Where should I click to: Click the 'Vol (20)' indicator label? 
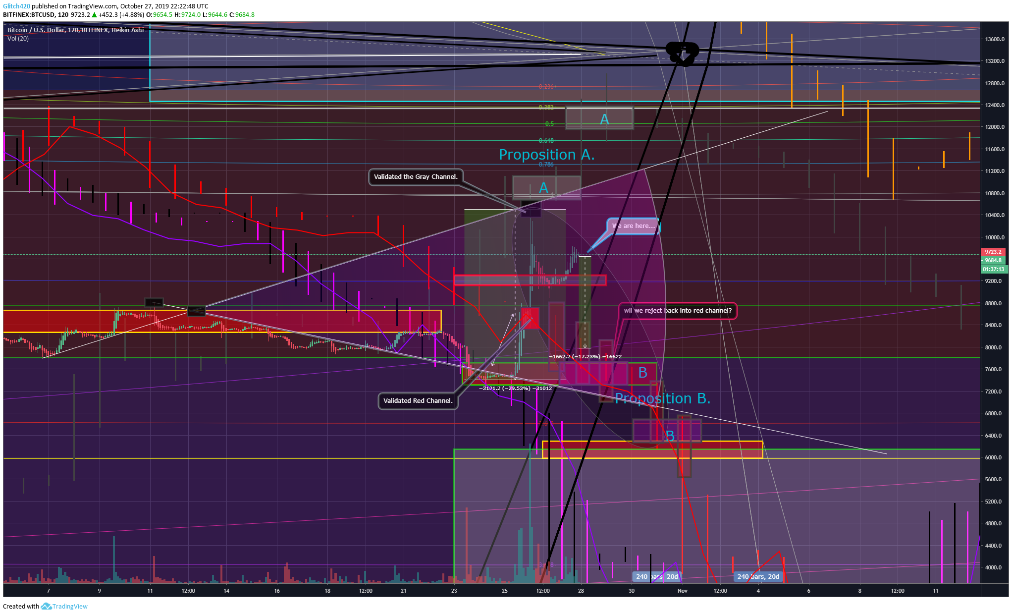tap(18, 39)
